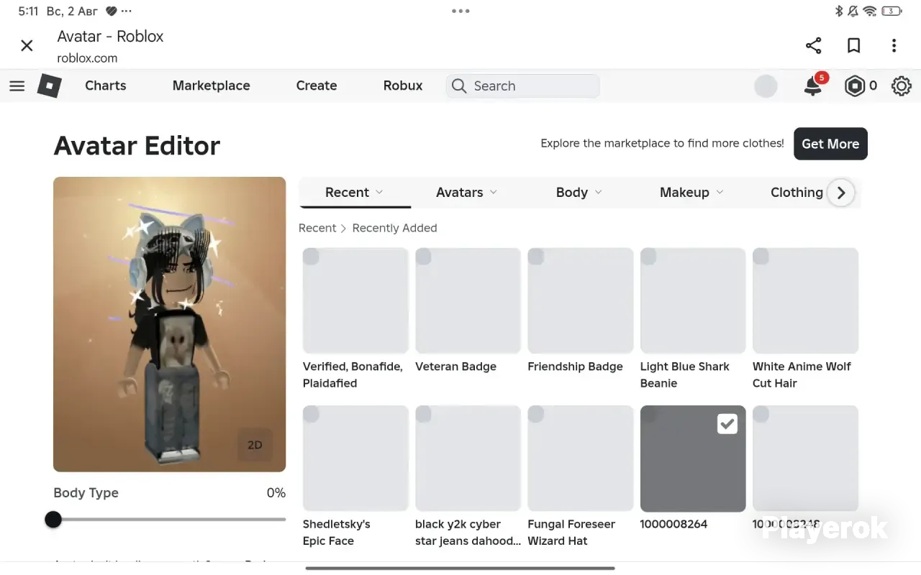This screenshot has width=921, height=575.
Task: Select the Fungal Foreseer Wizard Hat thumbnail
Action: [x=581, y=458]
